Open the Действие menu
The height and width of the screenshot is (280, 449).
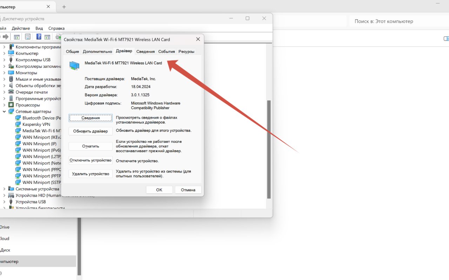tap(21, 28)
